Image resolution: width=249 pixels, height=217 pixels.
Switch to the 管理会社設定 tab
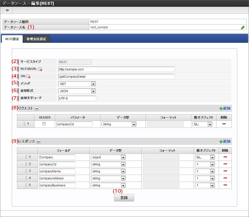(x=36, y=39)
